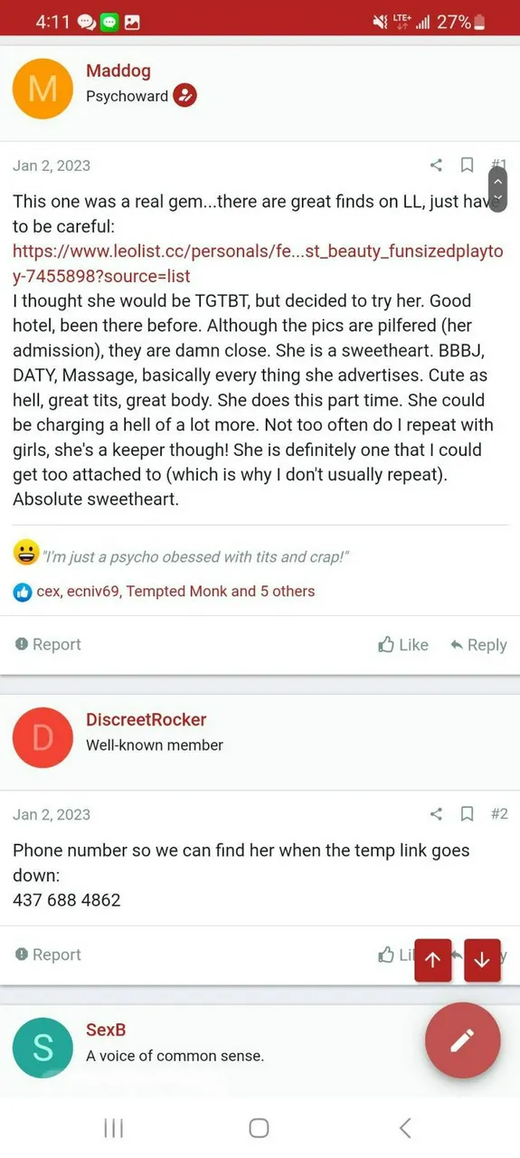Reply to Maddog's post
520x1158 pixels.
click(x=478, y=644)
